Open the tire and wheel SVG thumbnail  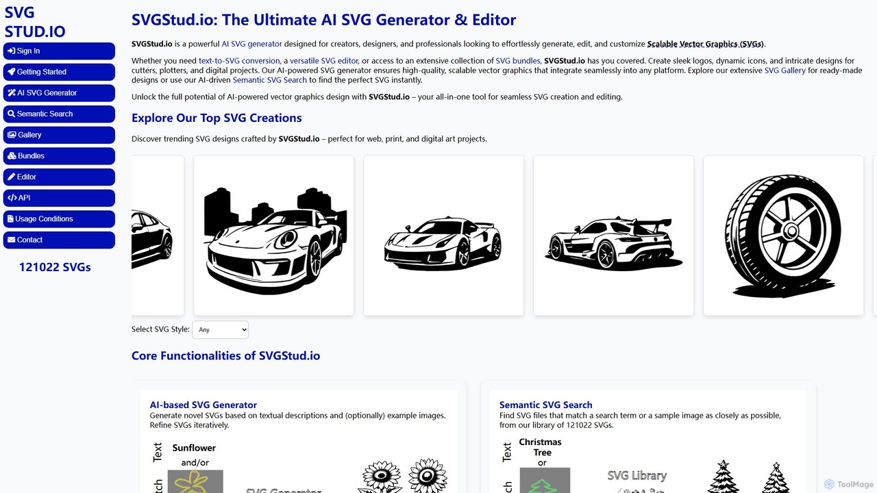pos(783,236)
